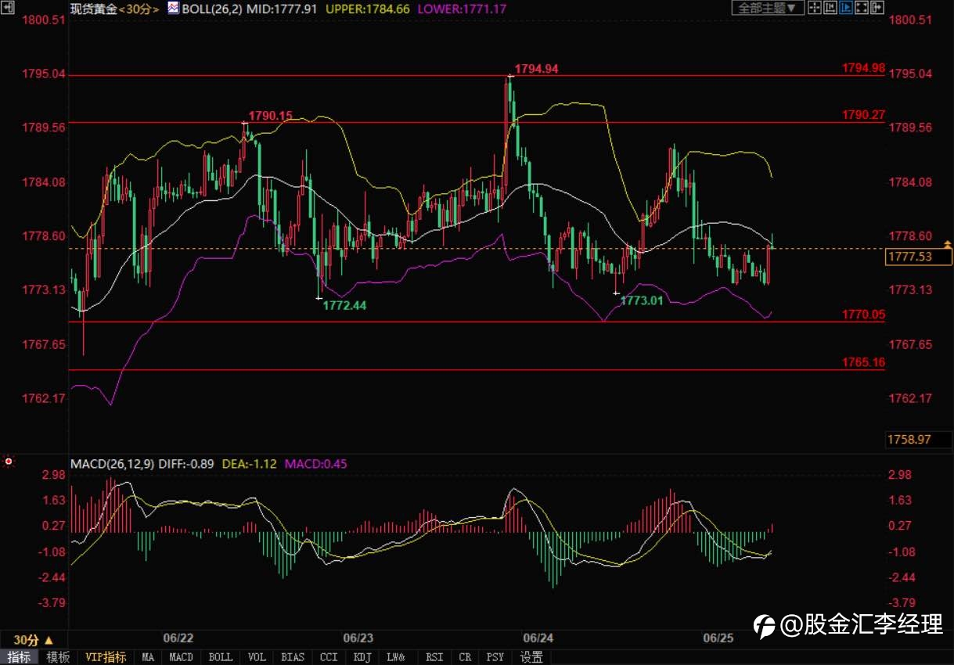Screen dimensions: 954x665
Task: Click the red dot icon beside MACD panel
Action: click(9, 462)
